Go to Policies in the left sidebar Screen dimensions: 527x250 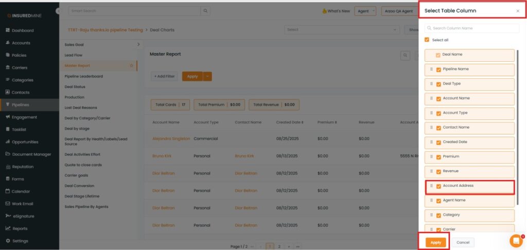click(x=19, y=55)
